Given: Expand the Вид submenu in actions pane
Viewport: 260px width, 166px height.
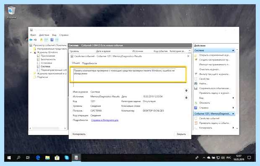Looking at the screenshot, I should tap(233, 98).
